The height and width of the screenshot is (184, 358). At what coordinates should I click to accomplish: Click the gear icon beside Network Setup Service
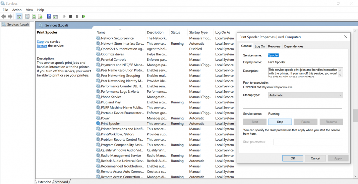point(98,38)
